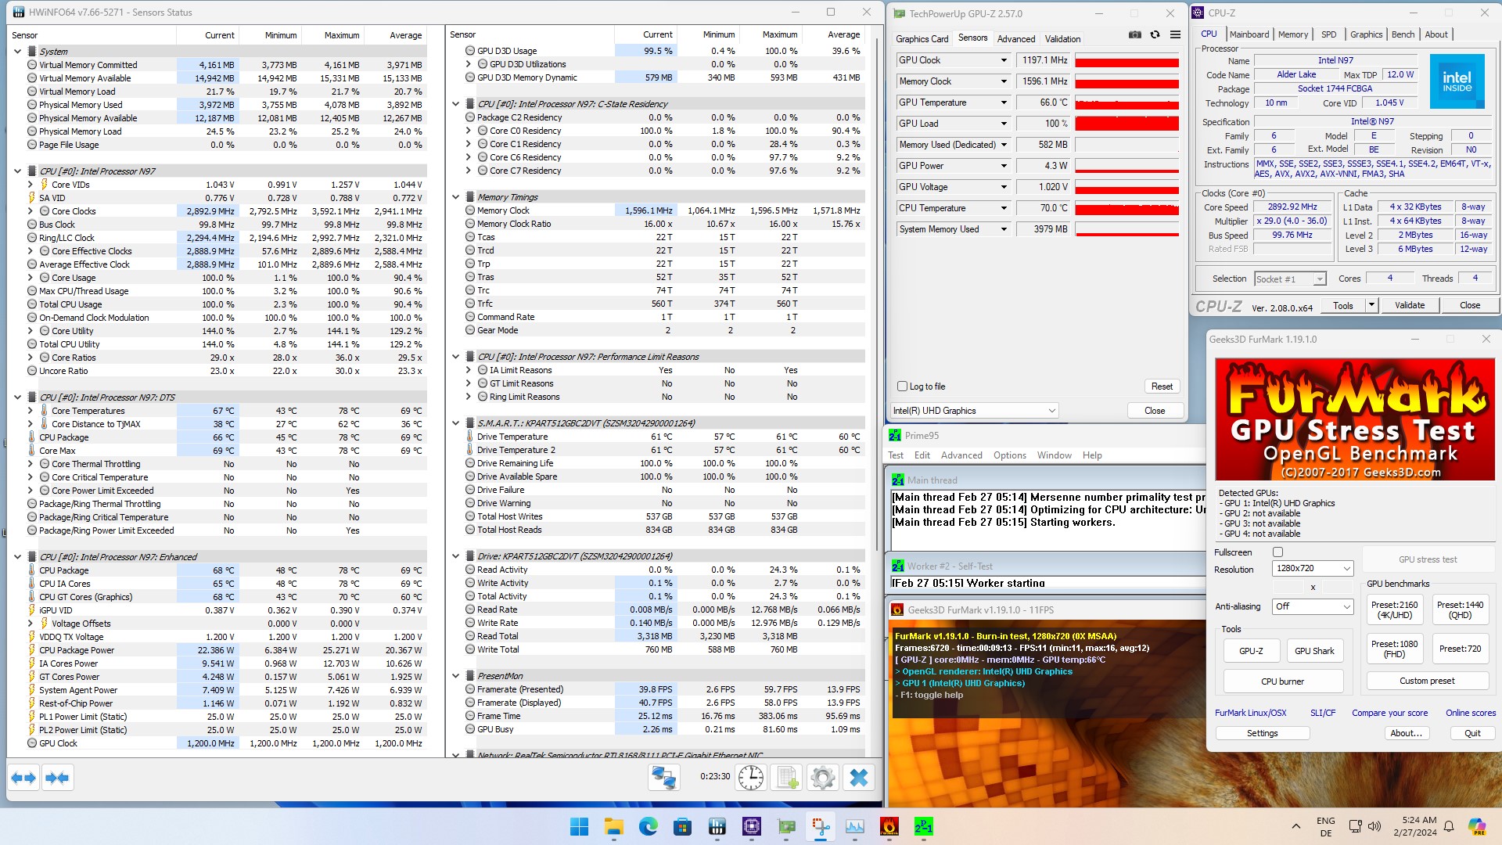Open the Anti-aliasing Off dropdown
Screen dimensions: 1502x845
coord(1312,606)
